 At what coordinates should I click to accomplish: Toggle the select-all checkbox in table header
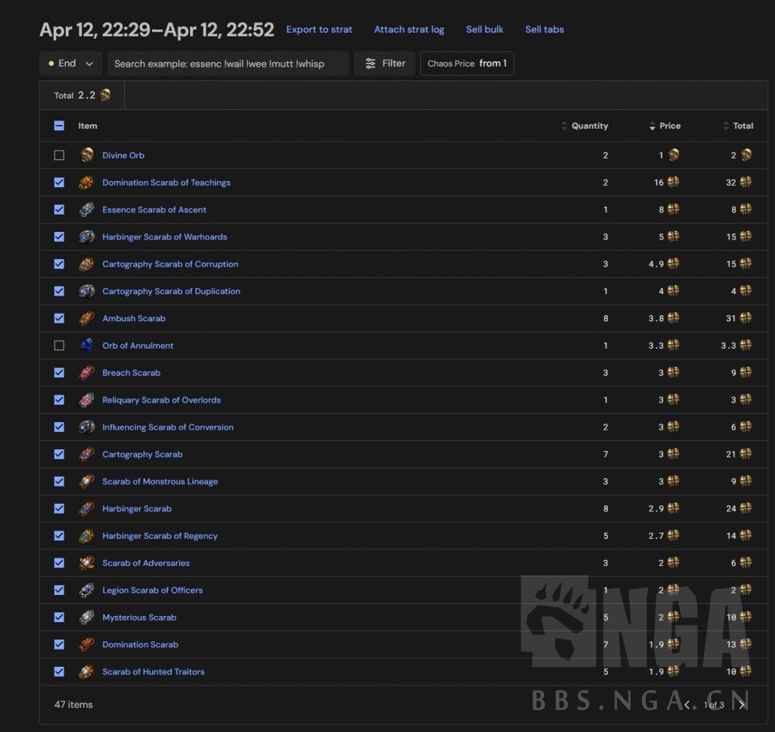pyautogui.click(x=59, y=126)
